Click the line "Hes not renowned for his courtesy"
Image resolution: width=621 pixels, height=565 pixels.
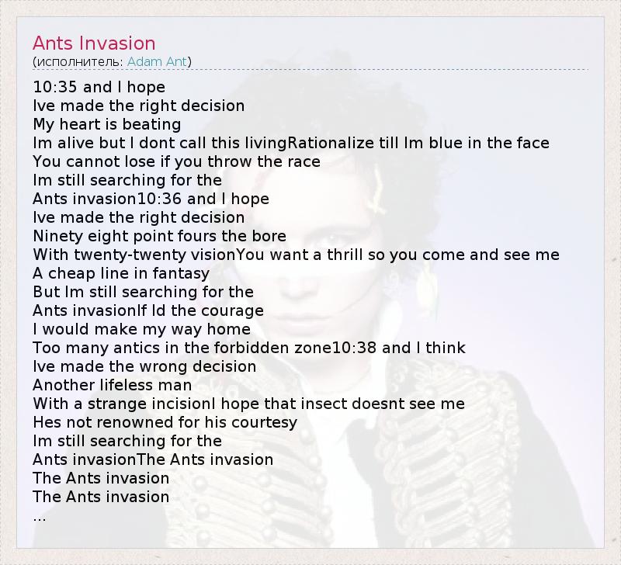coord(165,422)
